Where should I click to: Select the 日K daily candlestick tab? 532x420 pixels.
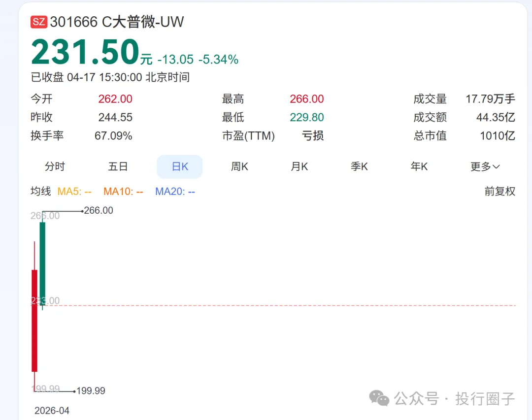(x=179, y=166)
